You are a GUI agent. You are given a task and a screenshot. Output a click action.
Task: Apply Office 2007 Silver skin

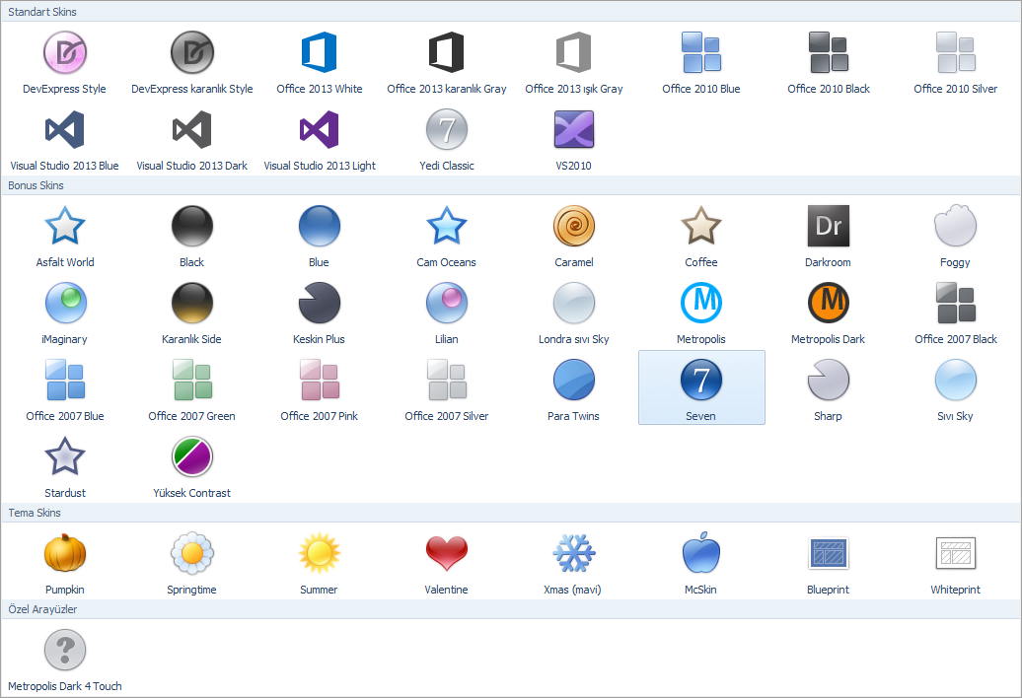(x=447, y=388)
